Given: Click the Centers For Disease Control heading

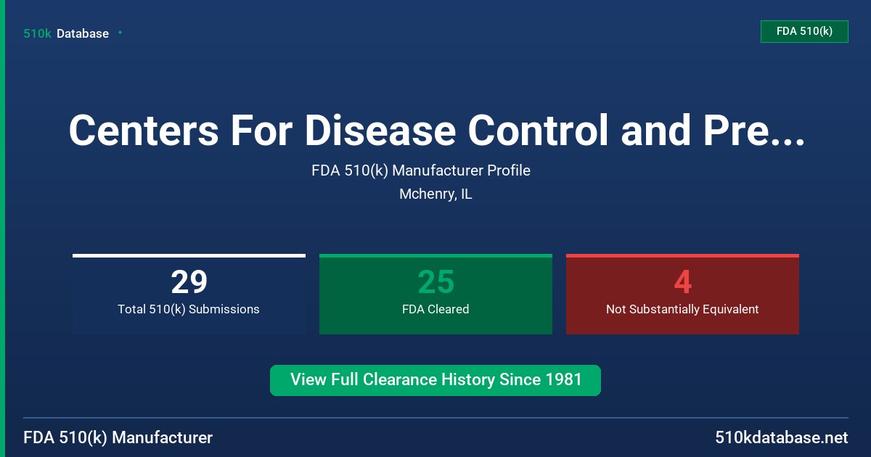Looking at the screenshot, I should coord(436,131).
